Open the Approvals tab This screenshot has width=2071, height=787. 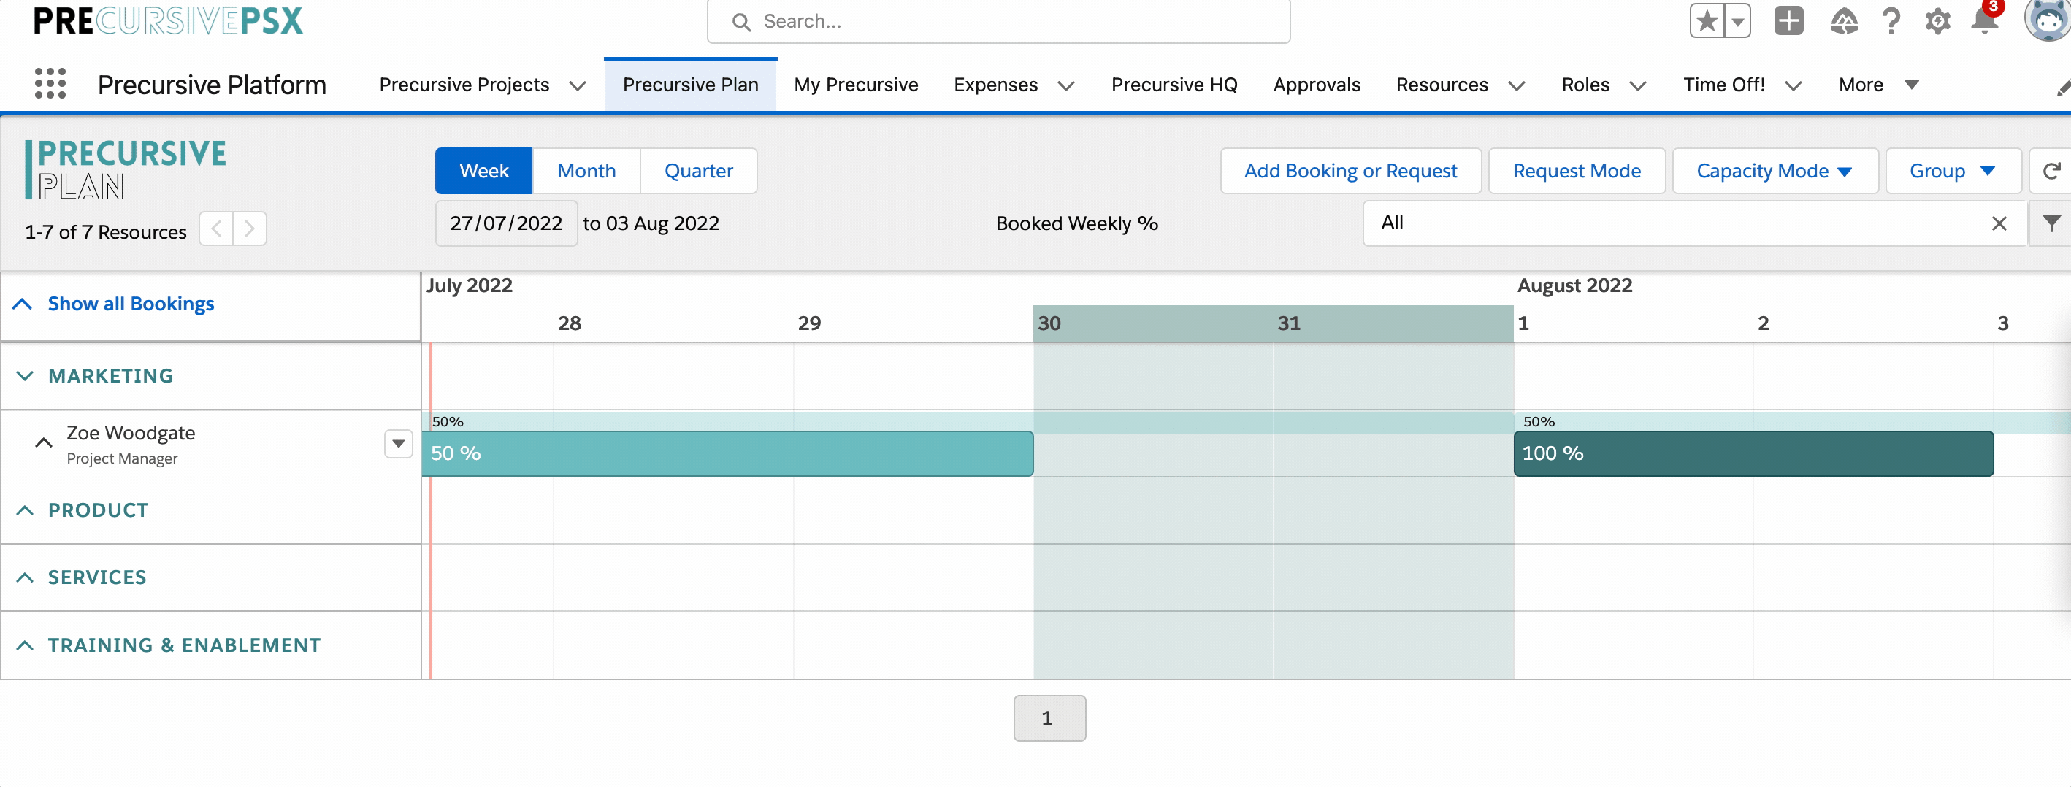[1316, 85]
